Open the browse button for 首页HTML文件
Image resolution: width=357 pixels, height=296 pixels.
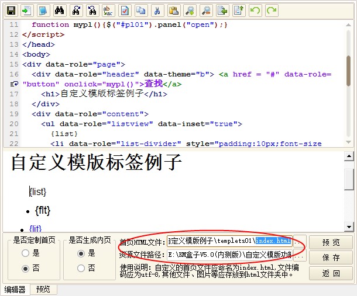coord(300,242)
